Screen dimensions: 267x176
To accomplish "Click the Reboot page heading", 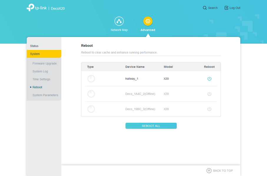I will point(87,46).
